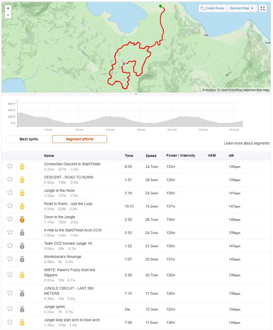
Task: Zoom in on the map
Action: (x=8, y=8)
